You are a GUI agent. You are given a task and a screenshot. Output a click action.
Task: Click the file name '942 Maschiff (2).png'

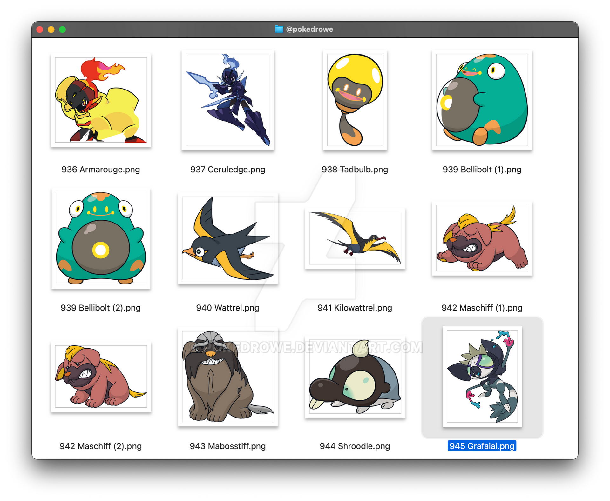(x=101, y=446)
